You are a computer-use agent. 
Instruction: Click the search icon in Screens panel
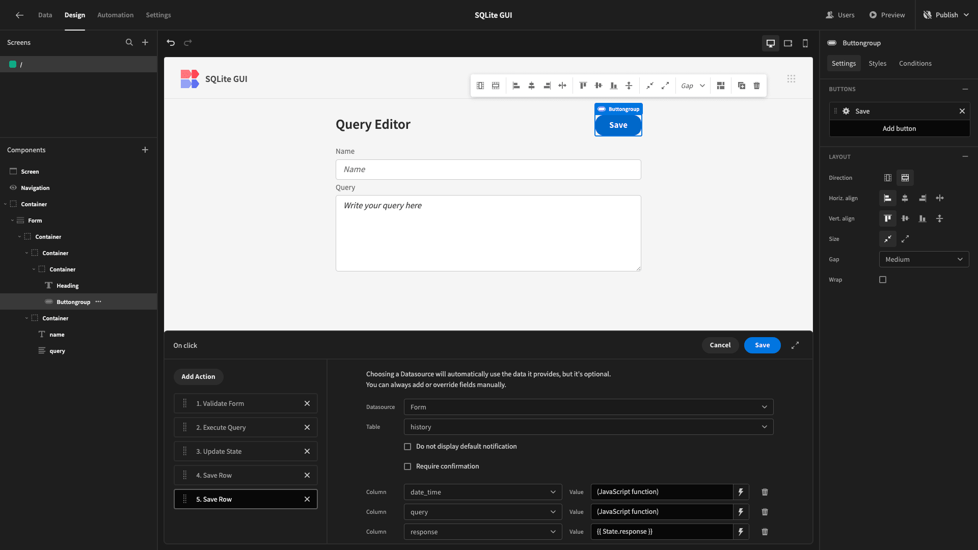[x=129, y=42]
